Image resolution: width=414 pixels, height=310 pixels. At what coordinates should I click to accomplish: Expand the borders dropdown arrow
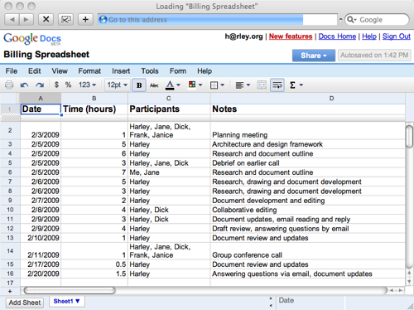[222, 85]
